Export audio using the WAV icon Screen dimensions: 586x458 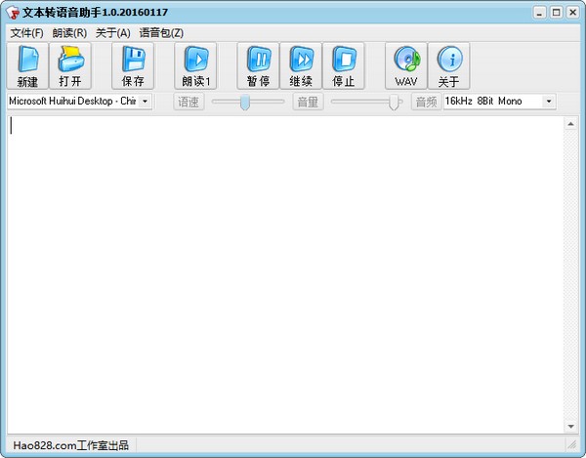[405, 65]
